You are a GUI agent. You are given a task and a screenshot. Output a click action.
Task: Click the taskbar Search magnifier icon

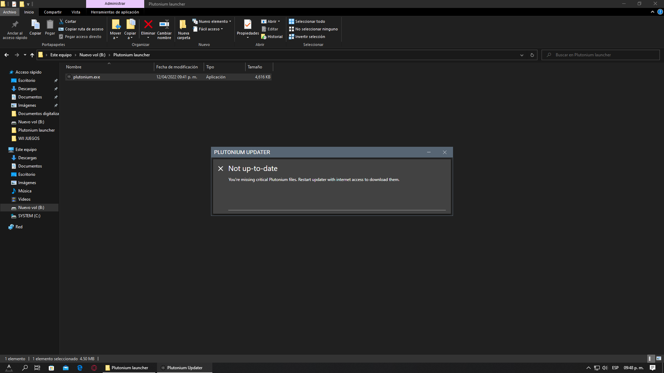25,368
